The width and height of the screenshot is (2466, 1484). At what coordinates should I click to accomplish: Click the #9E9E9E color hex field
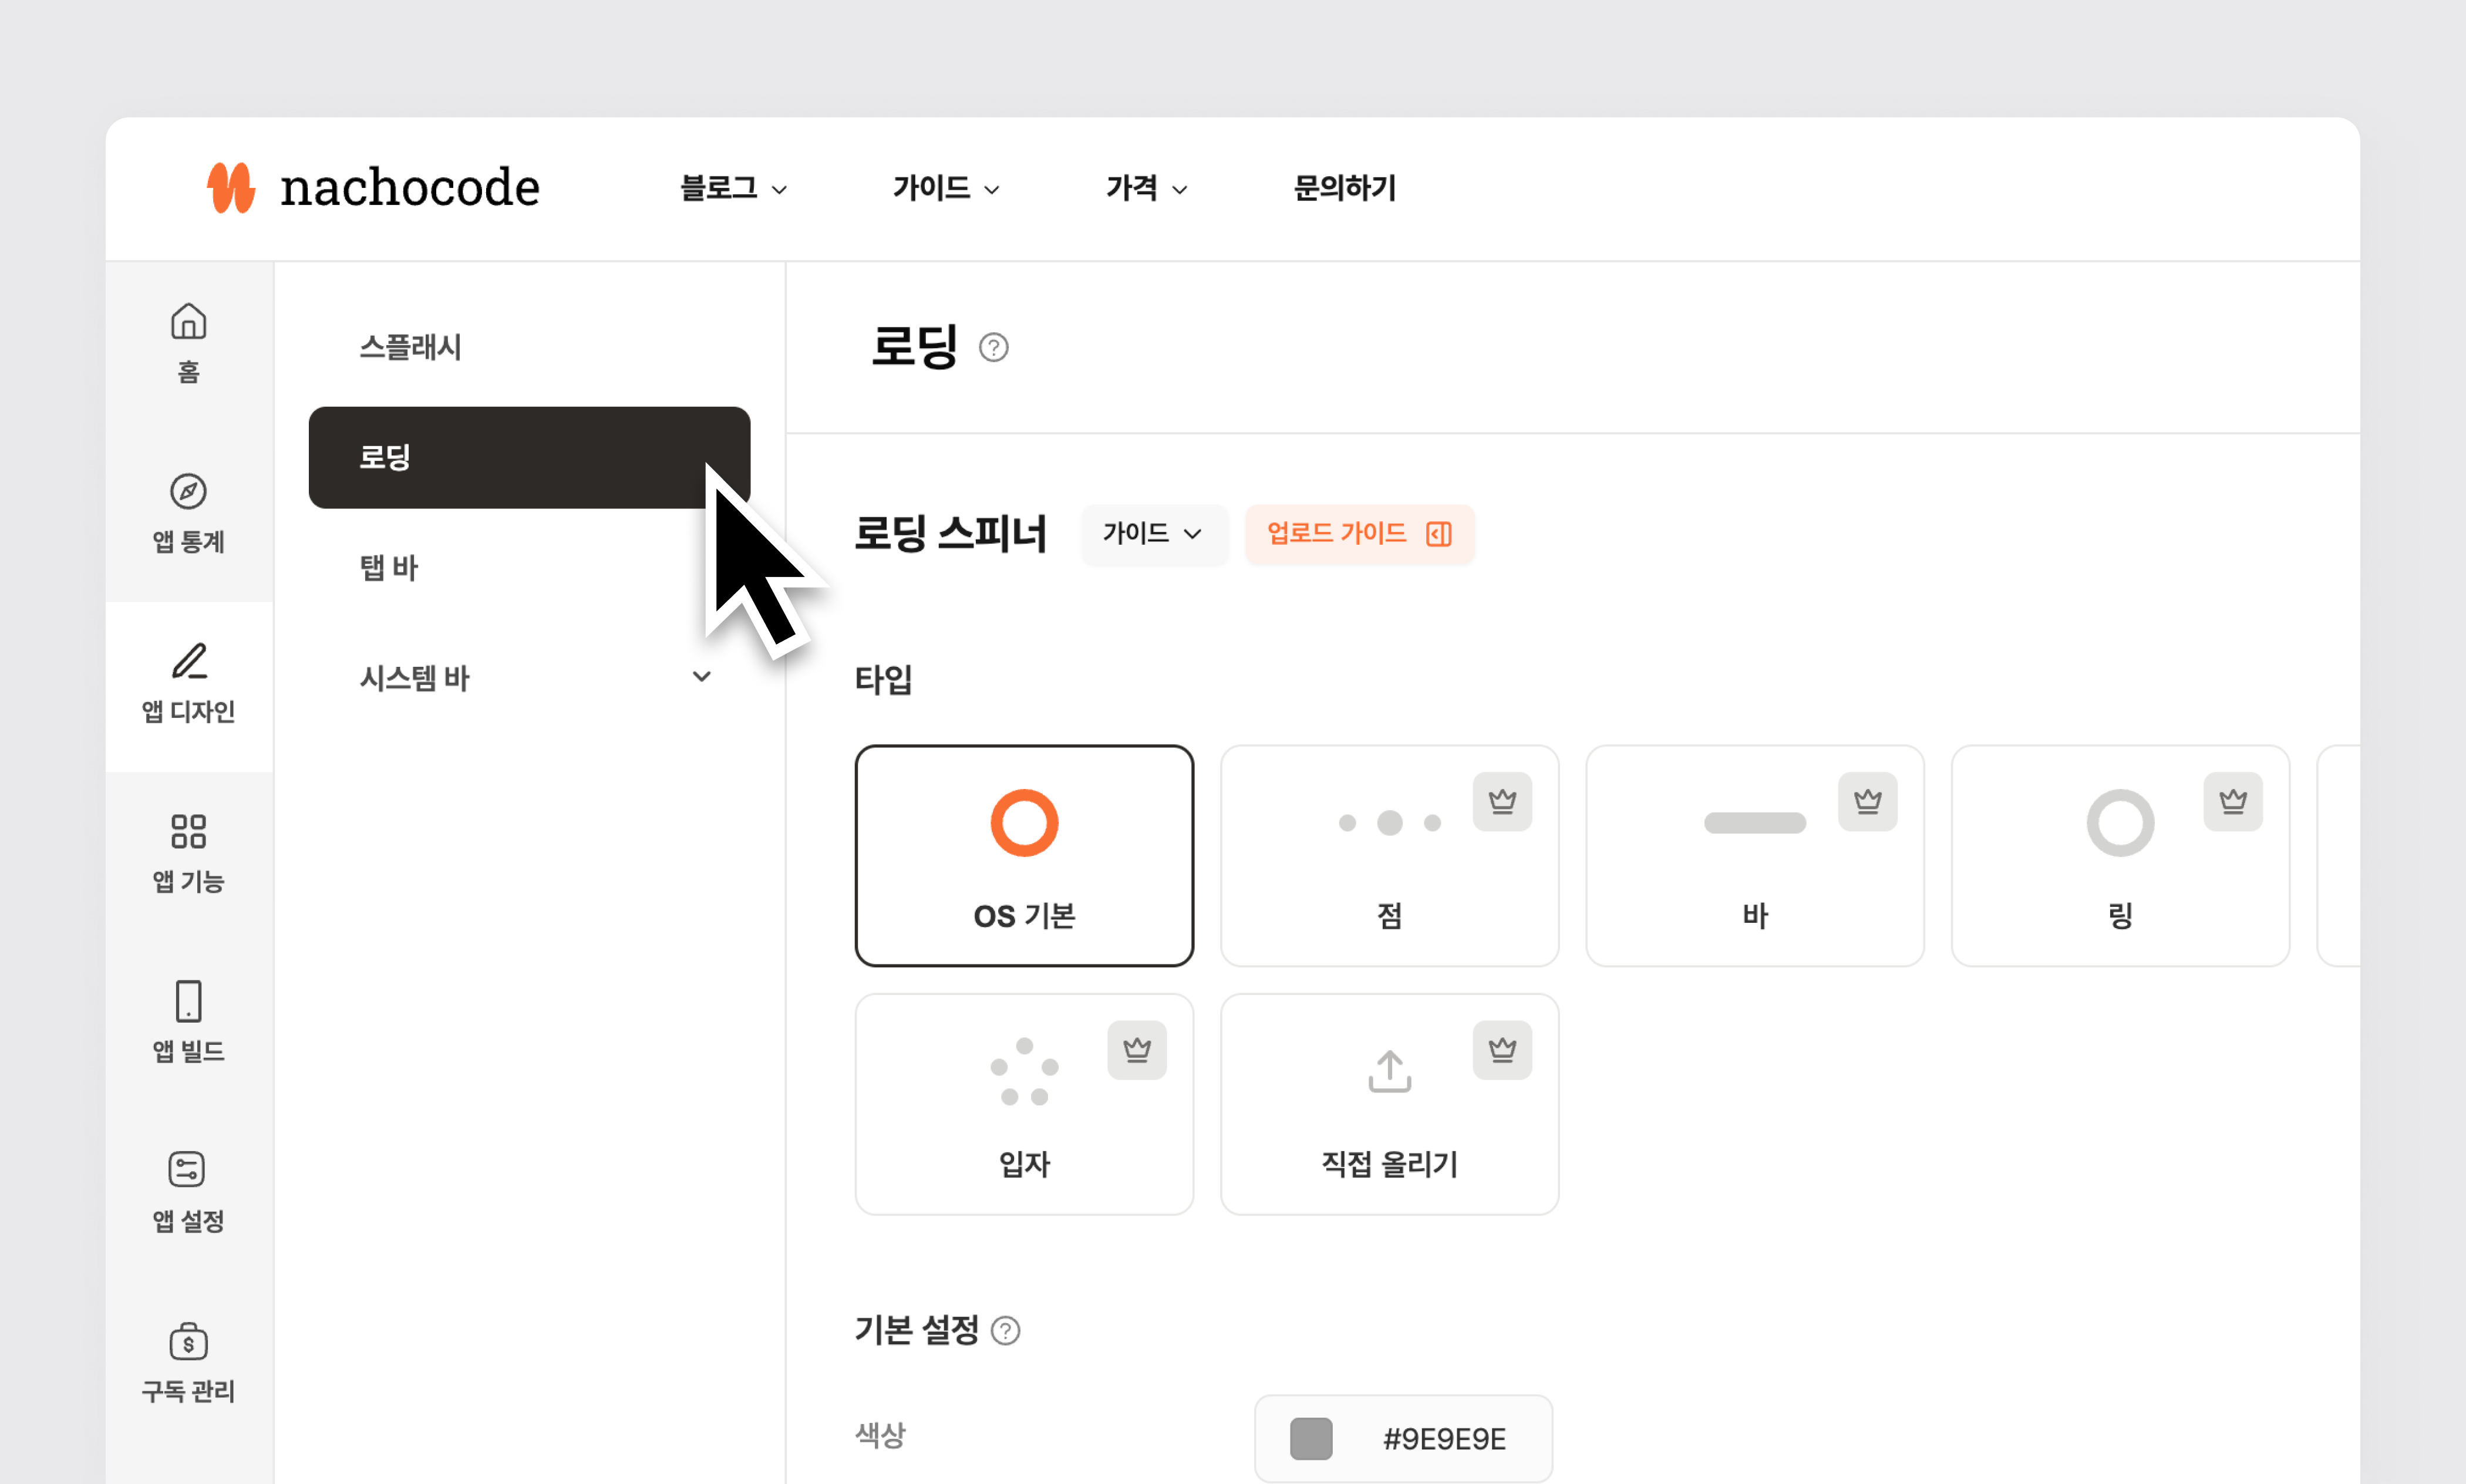(x=1403, y=1439)
